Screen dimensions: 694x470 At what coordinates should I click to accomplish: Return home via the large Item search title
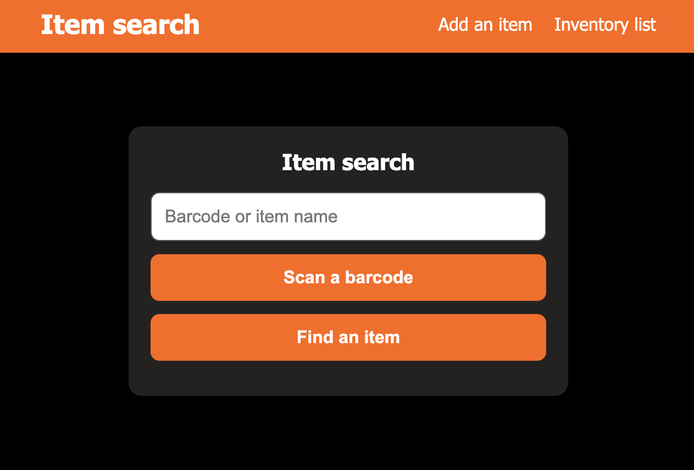coord(120,25)
